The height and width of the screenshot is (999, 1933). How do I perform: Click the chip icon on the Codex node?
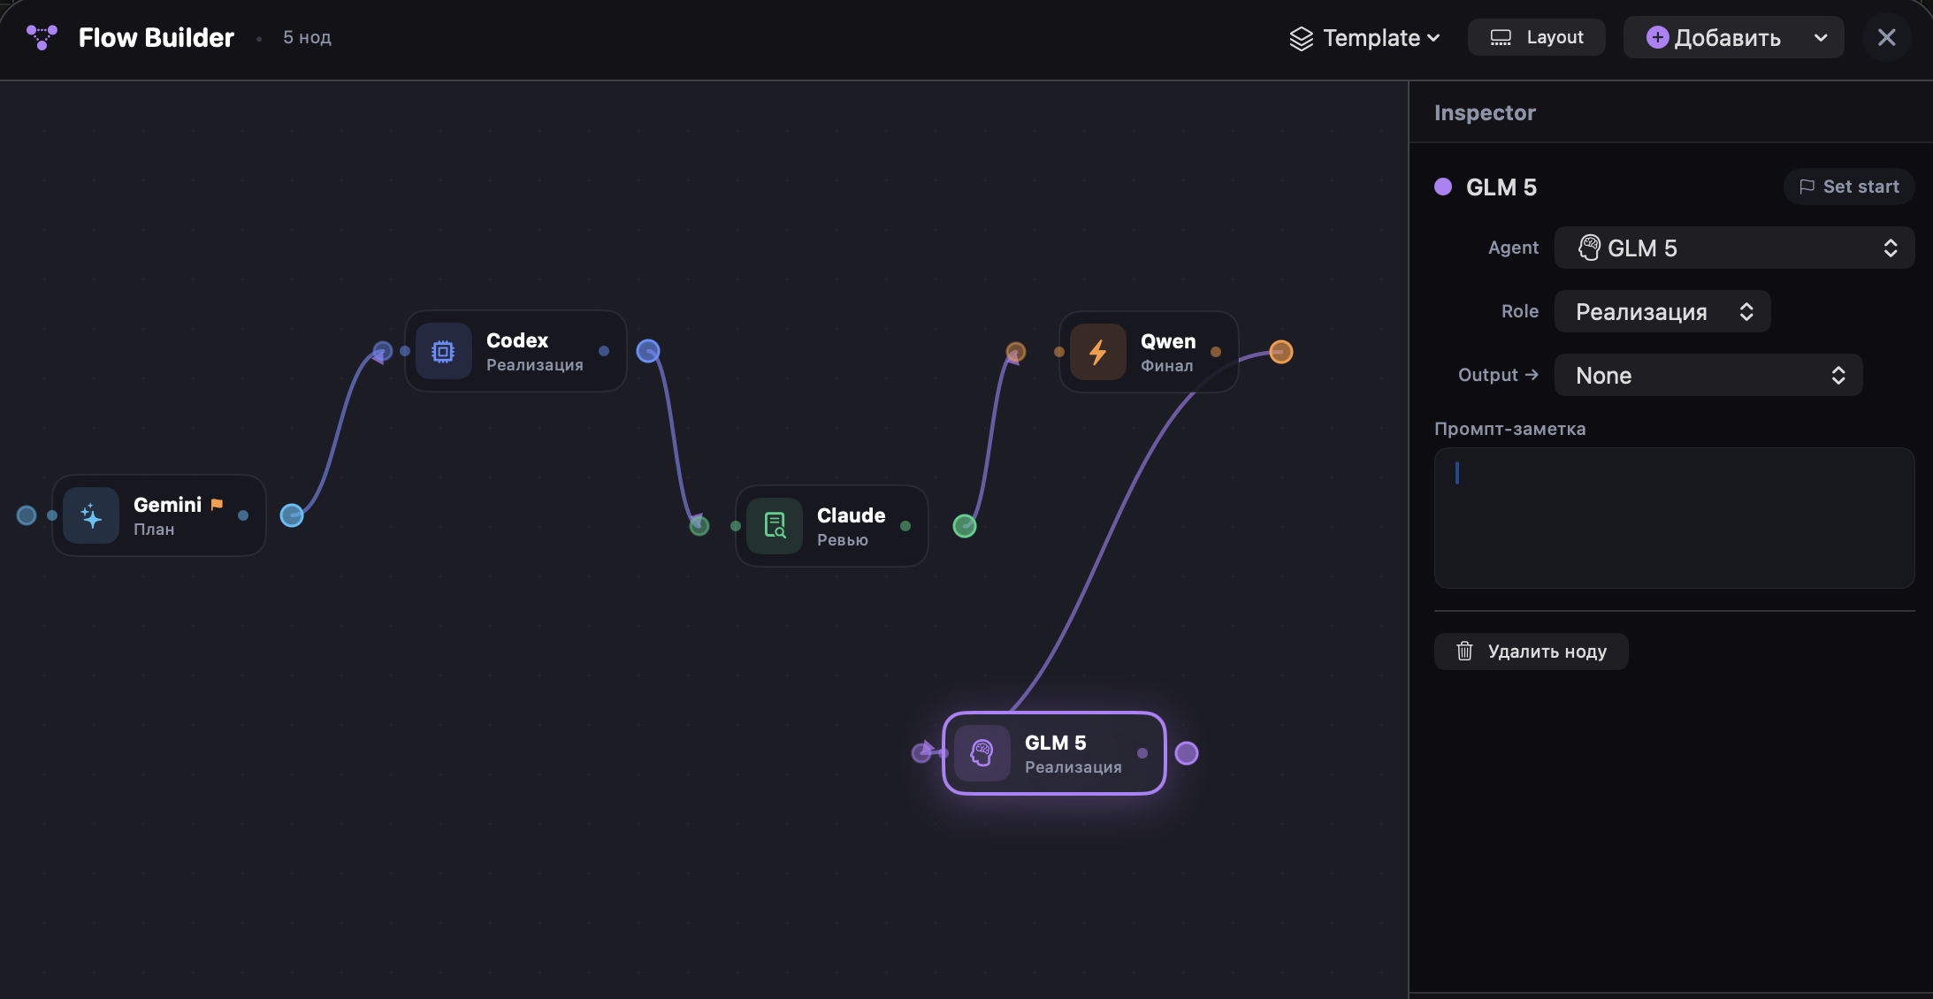[x=442, y=350]
